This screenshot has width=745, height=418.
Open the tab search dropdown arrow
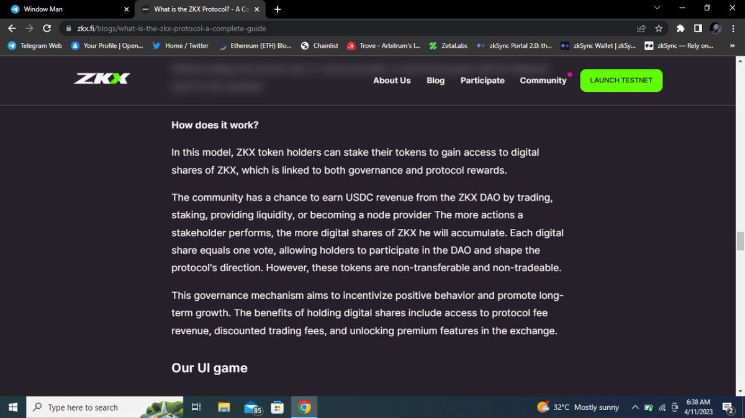tap(658, 8)
